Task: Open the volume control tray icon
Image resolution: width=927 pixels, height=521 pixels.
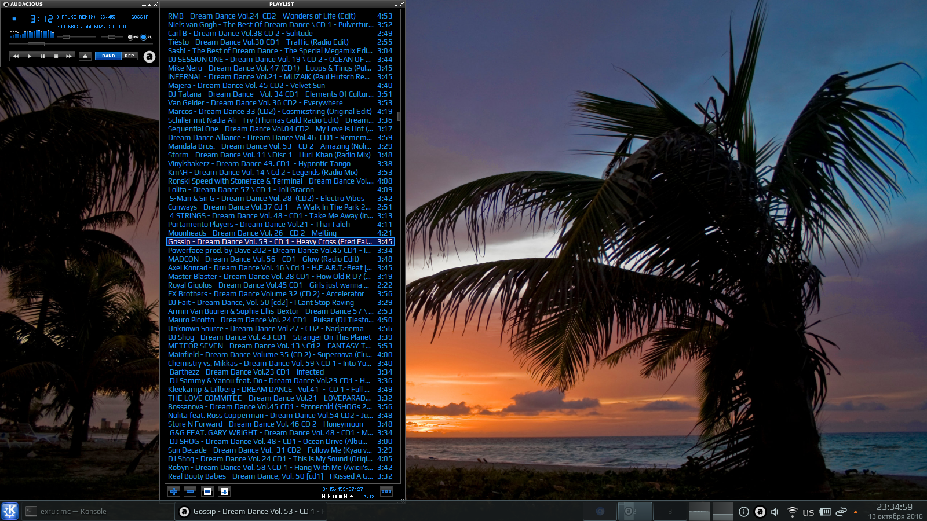Action: [x=775, y=512]
